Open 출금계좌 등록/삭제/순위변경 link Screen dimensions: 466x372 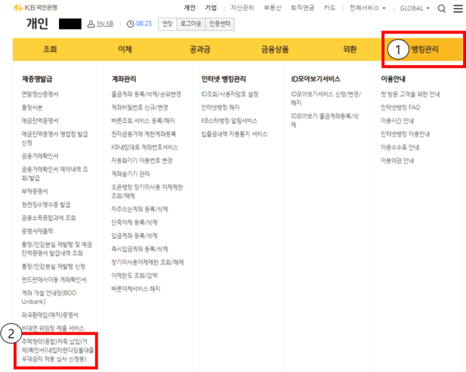146,94
